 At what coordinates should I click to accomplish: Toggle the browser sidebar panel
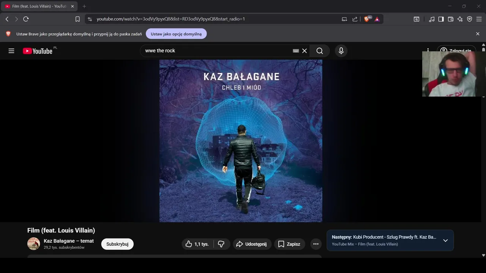click(x=441, y=19)
